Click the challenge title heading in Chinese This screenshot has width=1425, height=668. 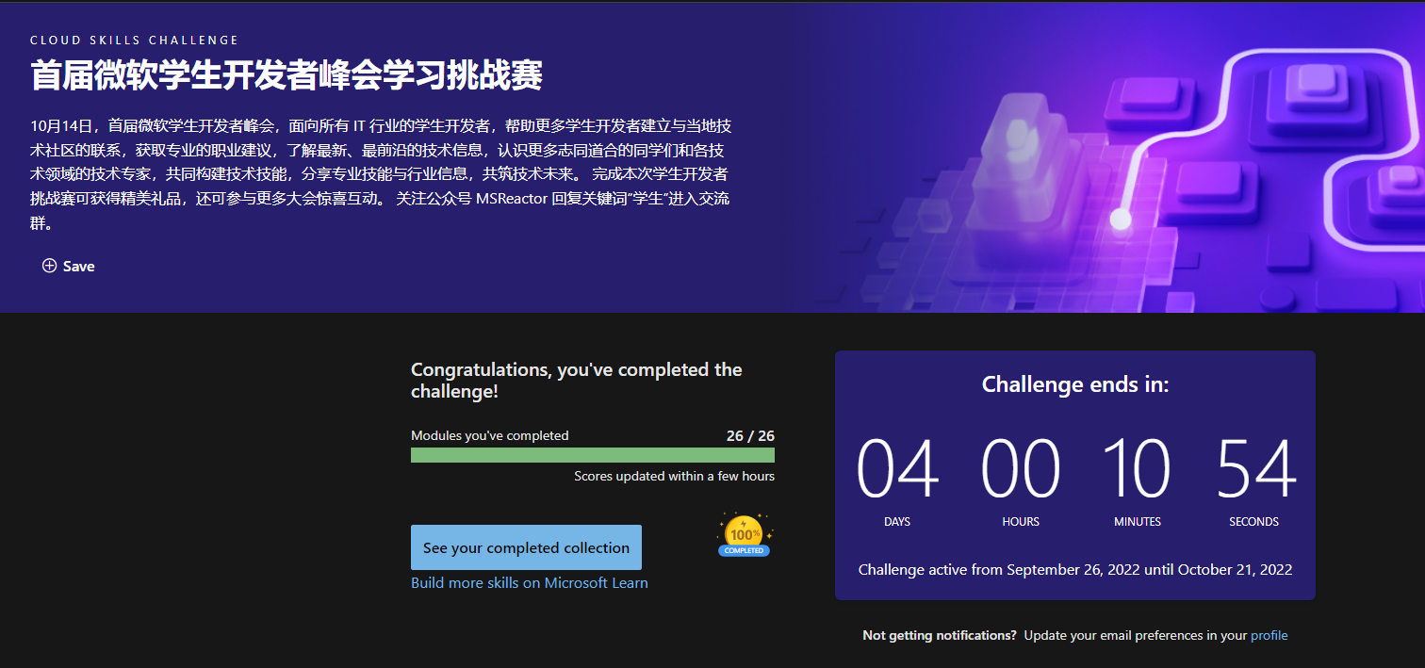coord(287,75)
